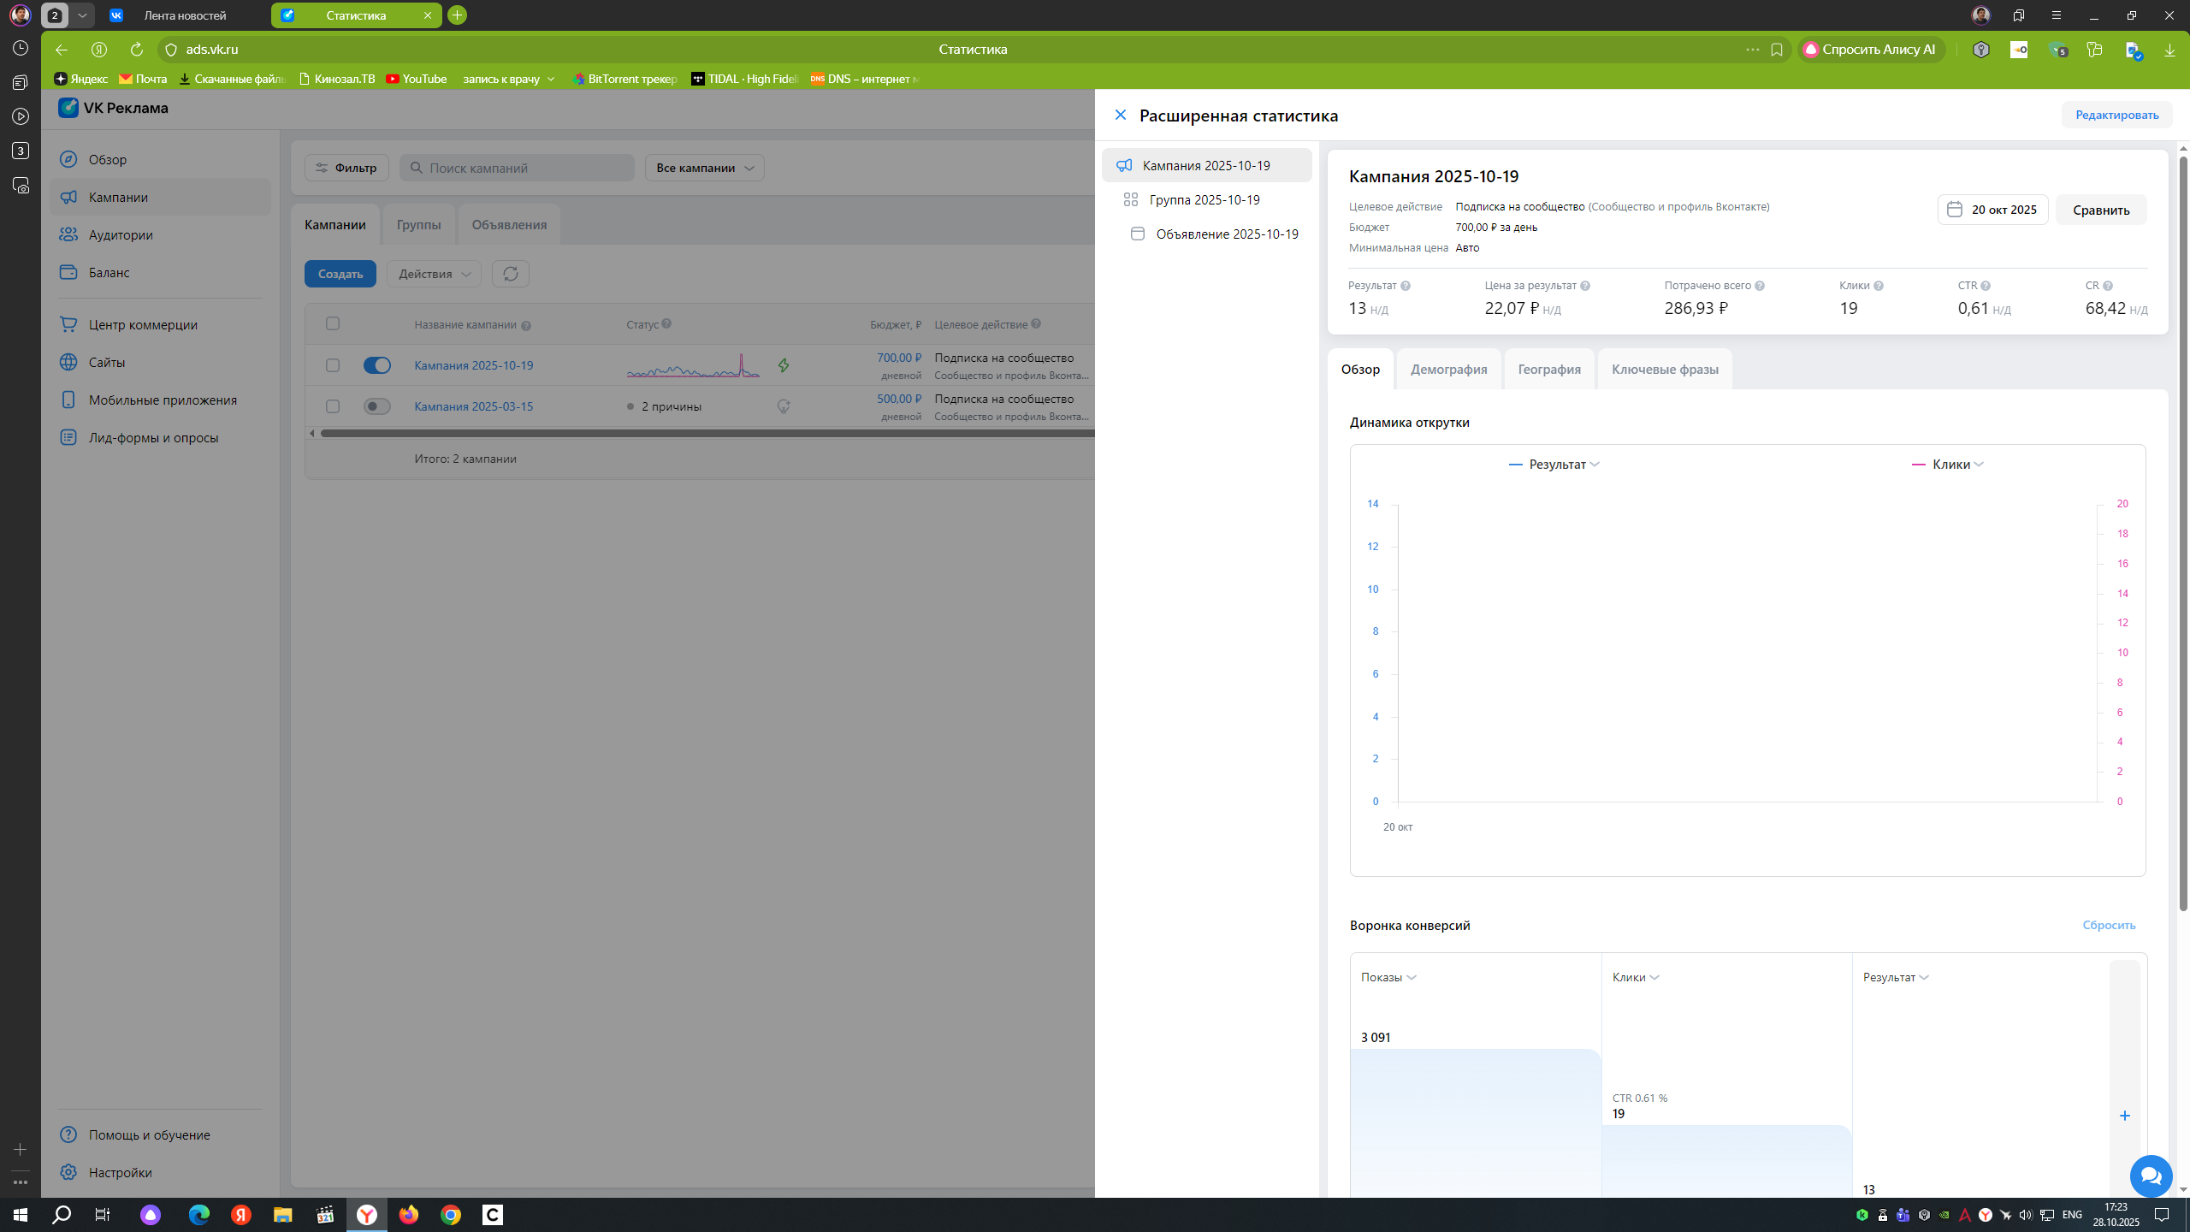Expand запись к врачу bookmarks folder
Viewport: 2190px width, 1232px height.
[509, 79]
